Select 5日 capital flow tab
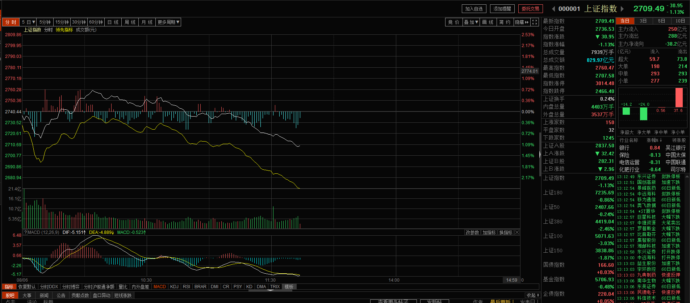The width and height of the screenshot is (690, 303). click(x=661, y=21)
